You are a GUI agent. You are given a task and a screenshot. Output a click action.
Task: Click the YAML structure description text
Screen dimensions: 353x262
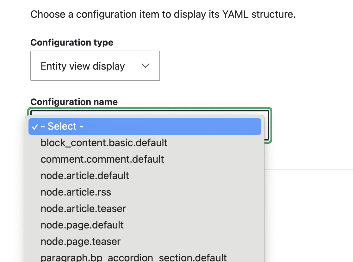pos(163,14)
